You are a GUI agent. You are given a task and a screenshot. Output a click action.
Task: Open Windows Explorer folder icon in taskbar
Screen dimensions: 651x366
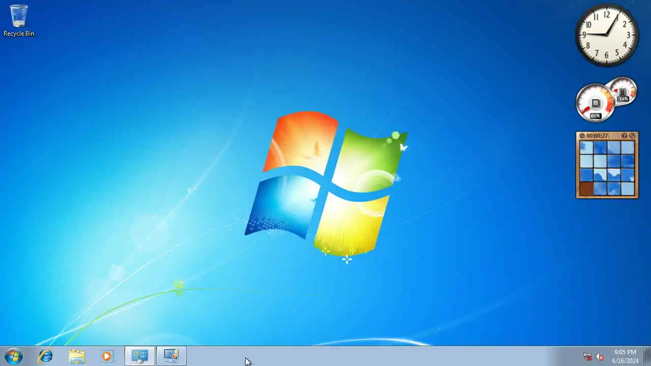point(77,356)
